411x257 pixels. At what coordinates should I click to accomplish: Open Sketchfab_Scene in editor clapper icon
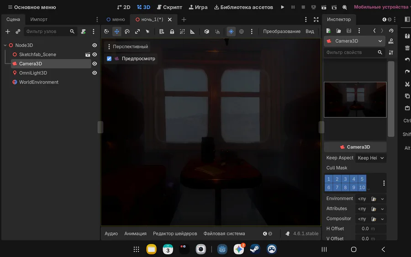coord(88,54)
